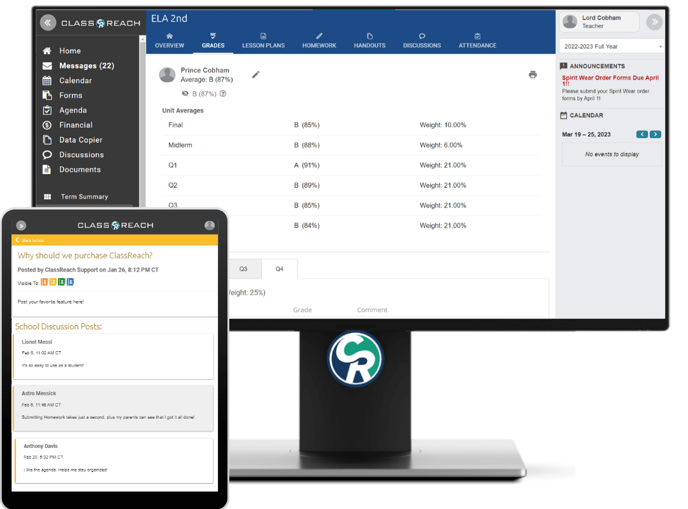688x509 pixels.
Task: Click the orange visibility badge on tablet post
Action: click(x=45, y=282)
